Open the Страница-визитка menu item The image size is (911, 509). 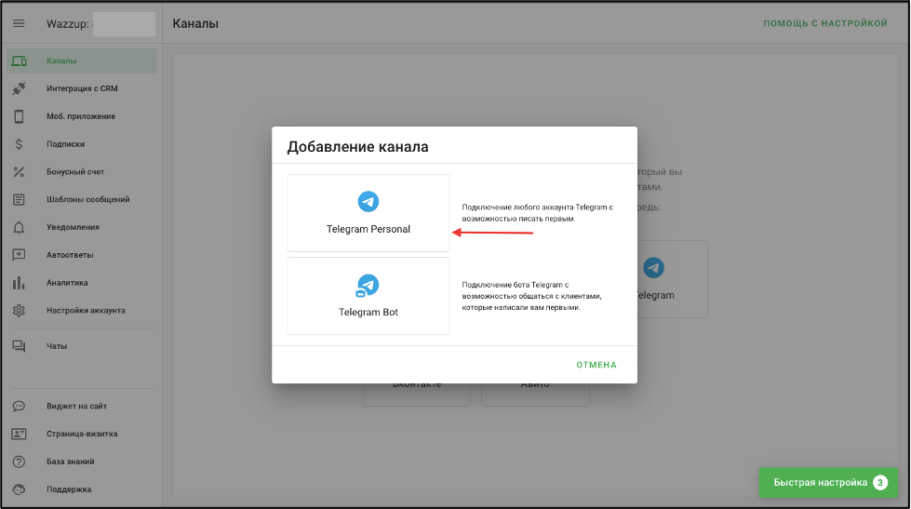point(82,434)
